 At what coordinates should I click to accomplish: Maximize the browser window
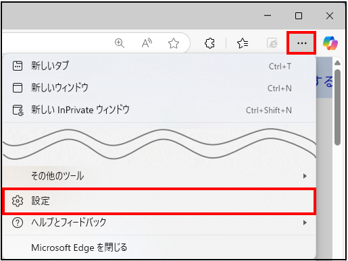tap(299, 16)
